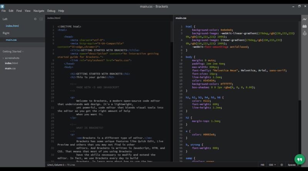
Task: Click the #e6e9e9 background-color value
Action: [227, 30]
